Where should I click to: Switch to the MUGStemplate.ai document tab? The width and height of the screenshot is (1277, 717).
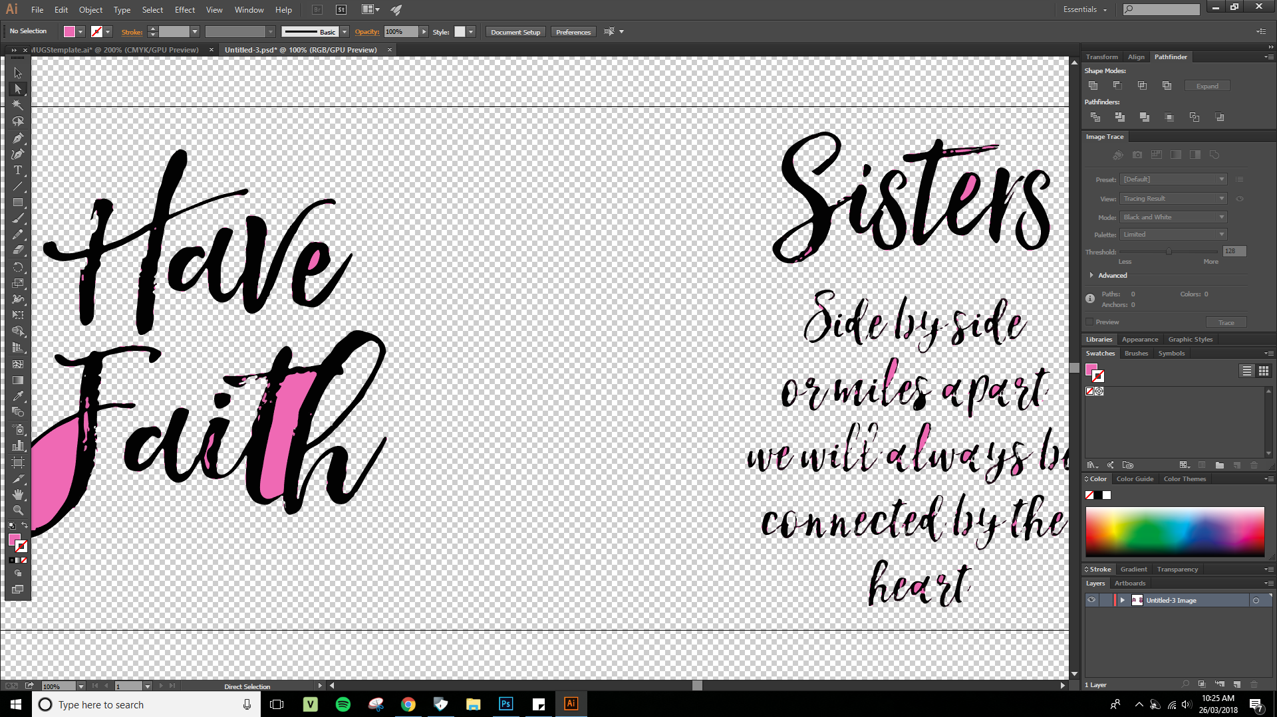(x=114, y=50)
